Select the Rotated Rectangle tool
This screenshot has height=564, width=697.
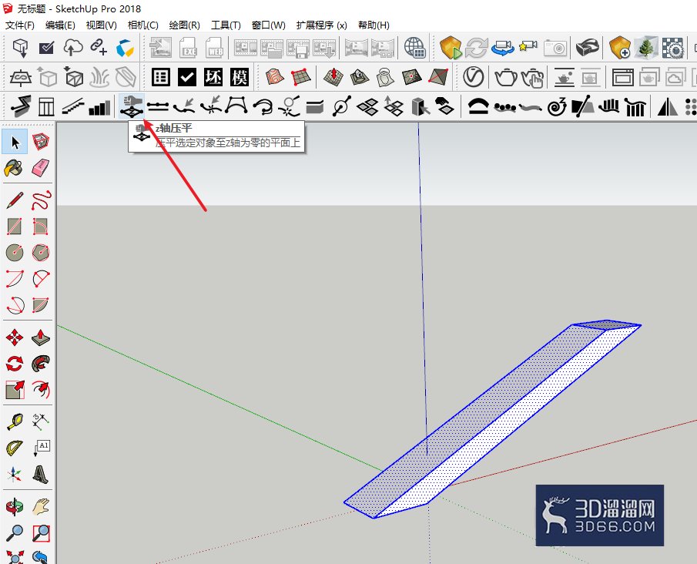click(x=41, y=227)
